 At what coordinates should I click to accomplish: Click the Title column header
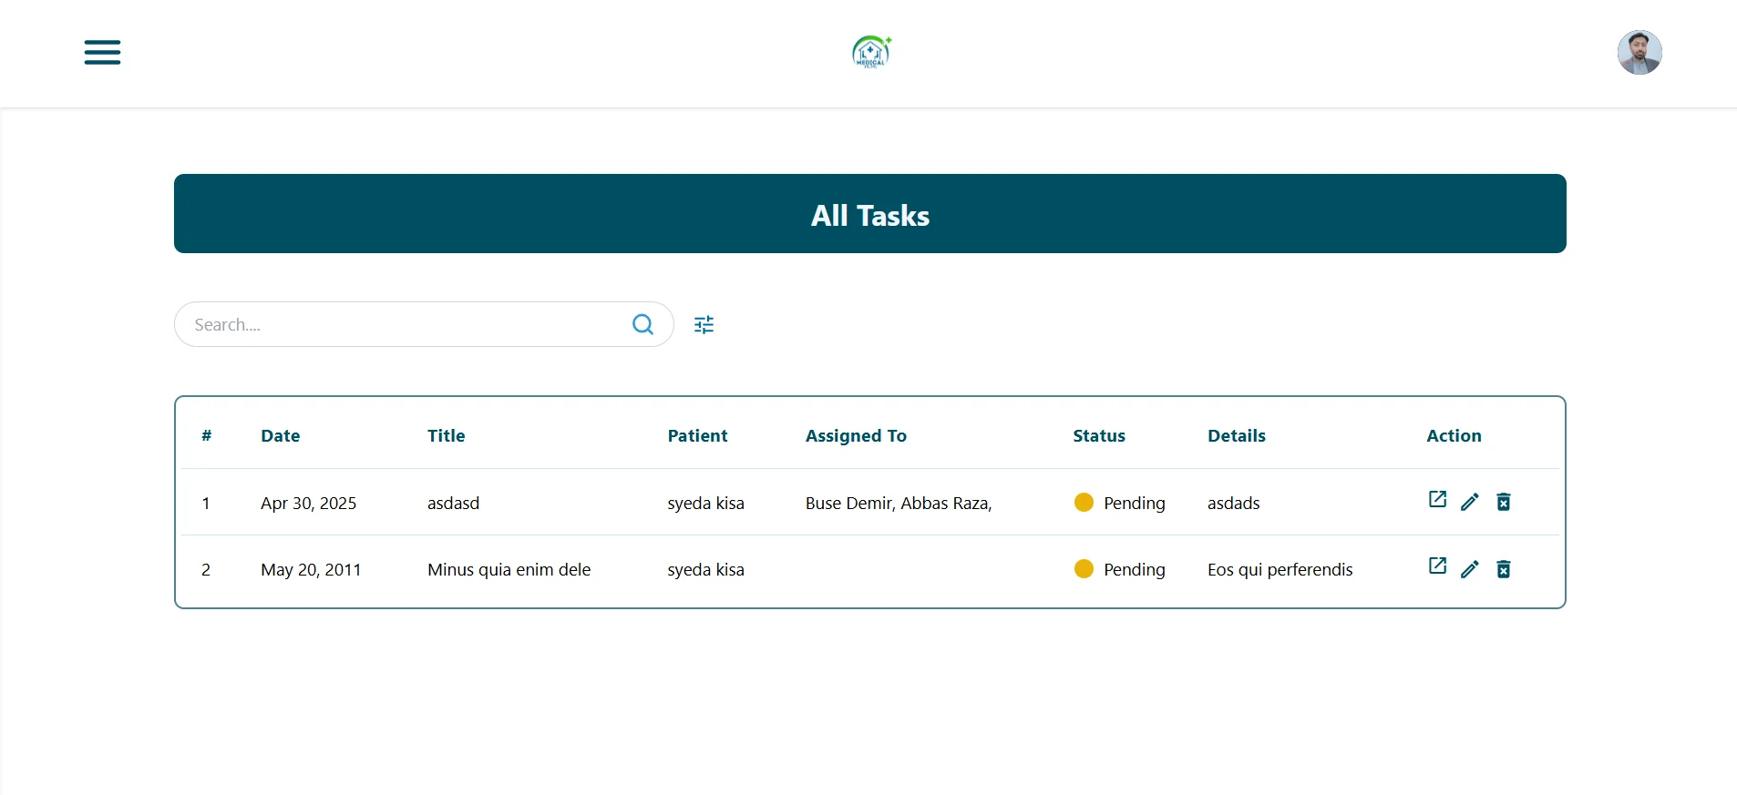tap(446, 435)
